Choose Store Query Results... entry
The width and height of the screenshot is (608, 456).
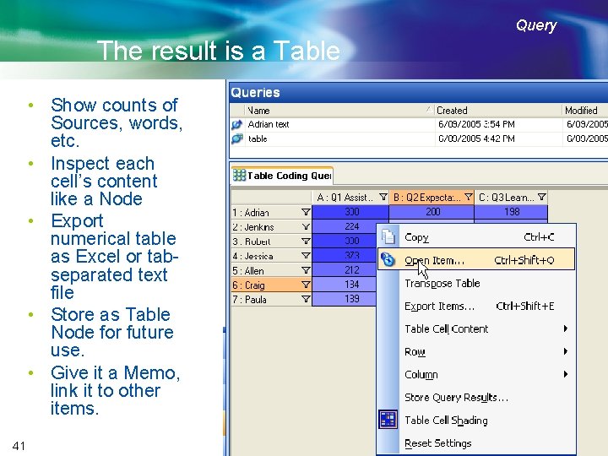pos(476,397)
